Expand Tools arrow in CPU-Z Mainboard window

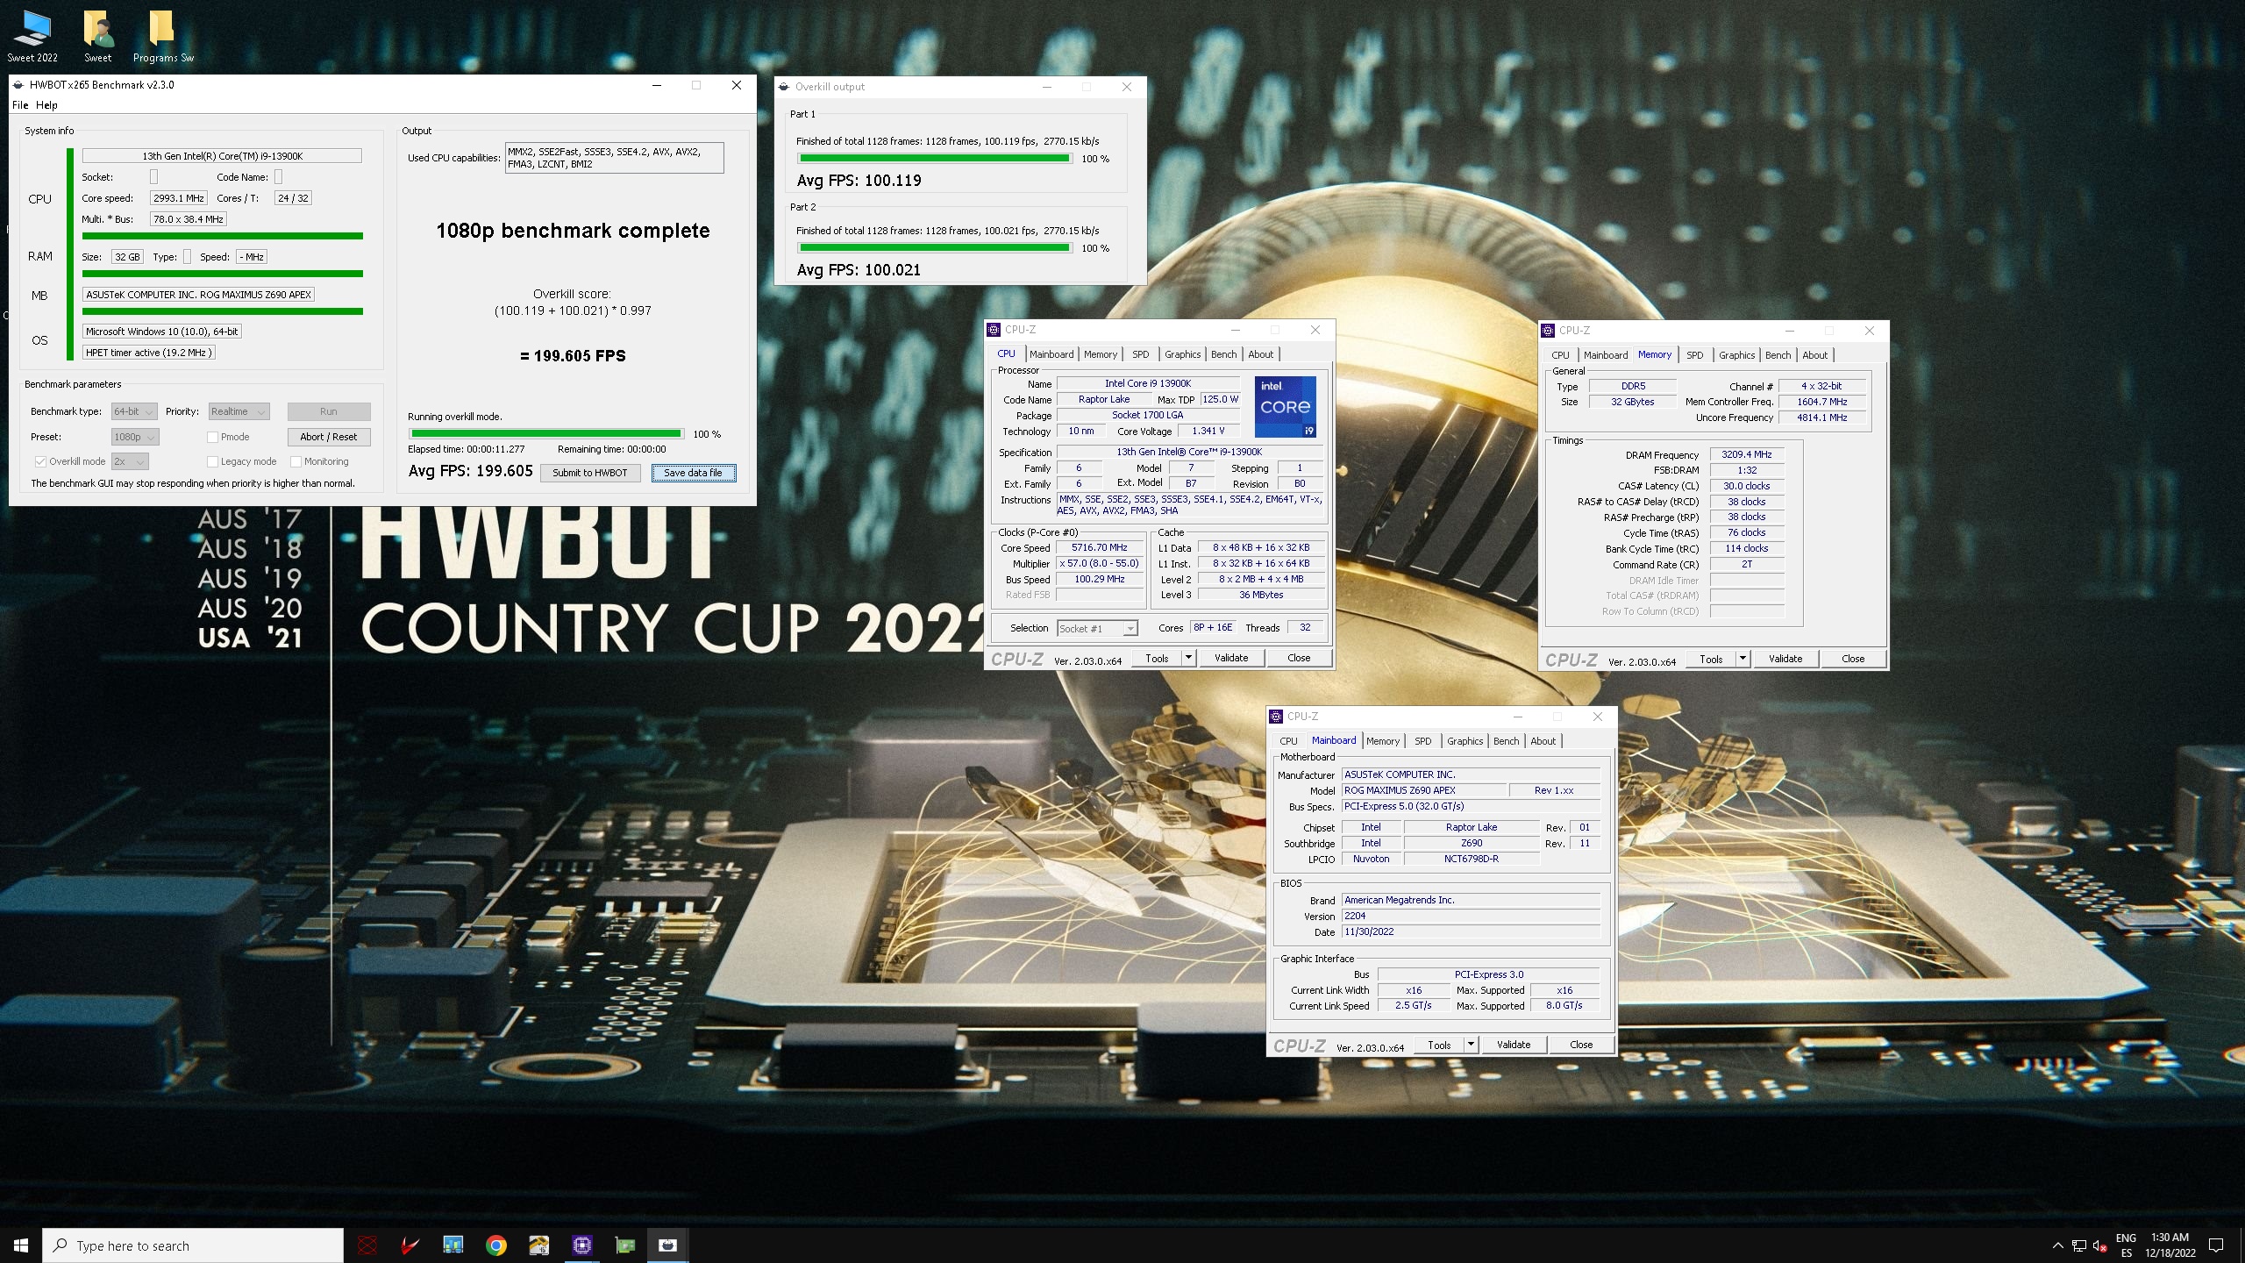1471,1045
